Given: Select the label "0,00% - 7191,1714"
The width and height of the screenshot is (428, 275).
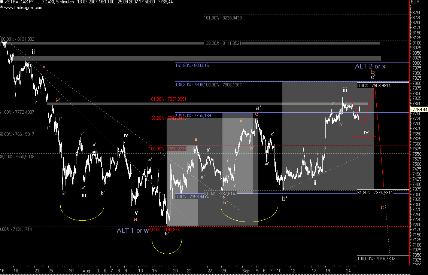Looking at the screenshot, I should [x=16, y=229].
